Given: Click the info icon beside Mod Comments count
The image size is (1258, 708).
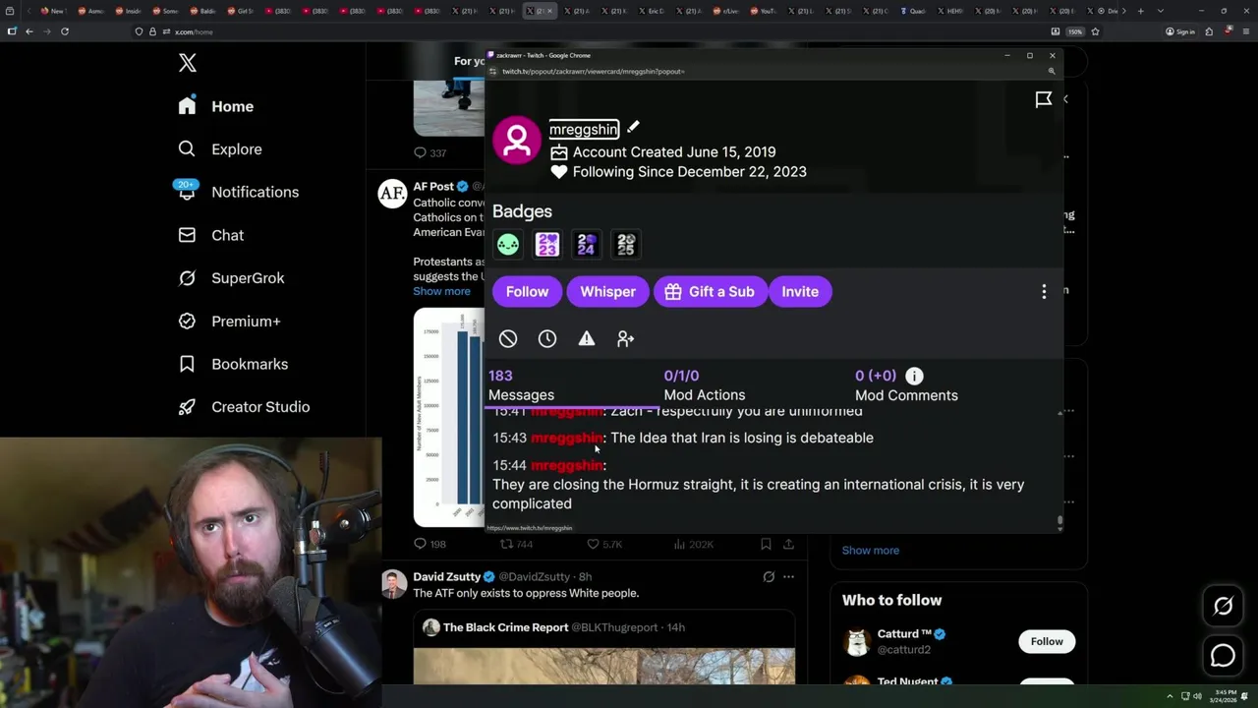Looking at the screenshot, I should [914, 376].
